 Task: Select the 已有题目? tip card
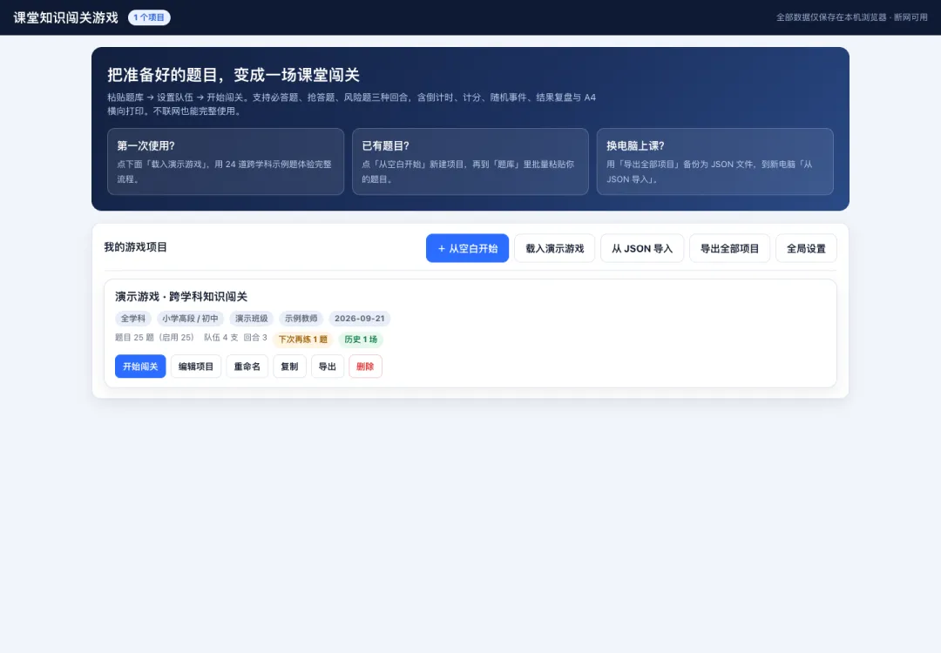coord(470,161)
